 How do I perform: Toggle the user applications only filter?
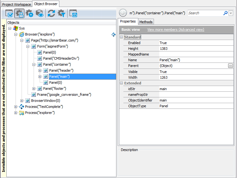pos(19,13)
